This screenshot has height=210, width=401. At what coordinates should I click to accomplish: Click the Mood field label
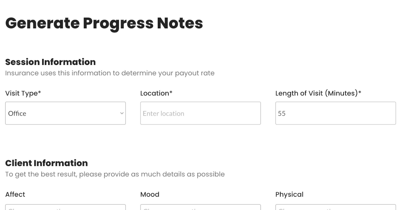(150, 194)
